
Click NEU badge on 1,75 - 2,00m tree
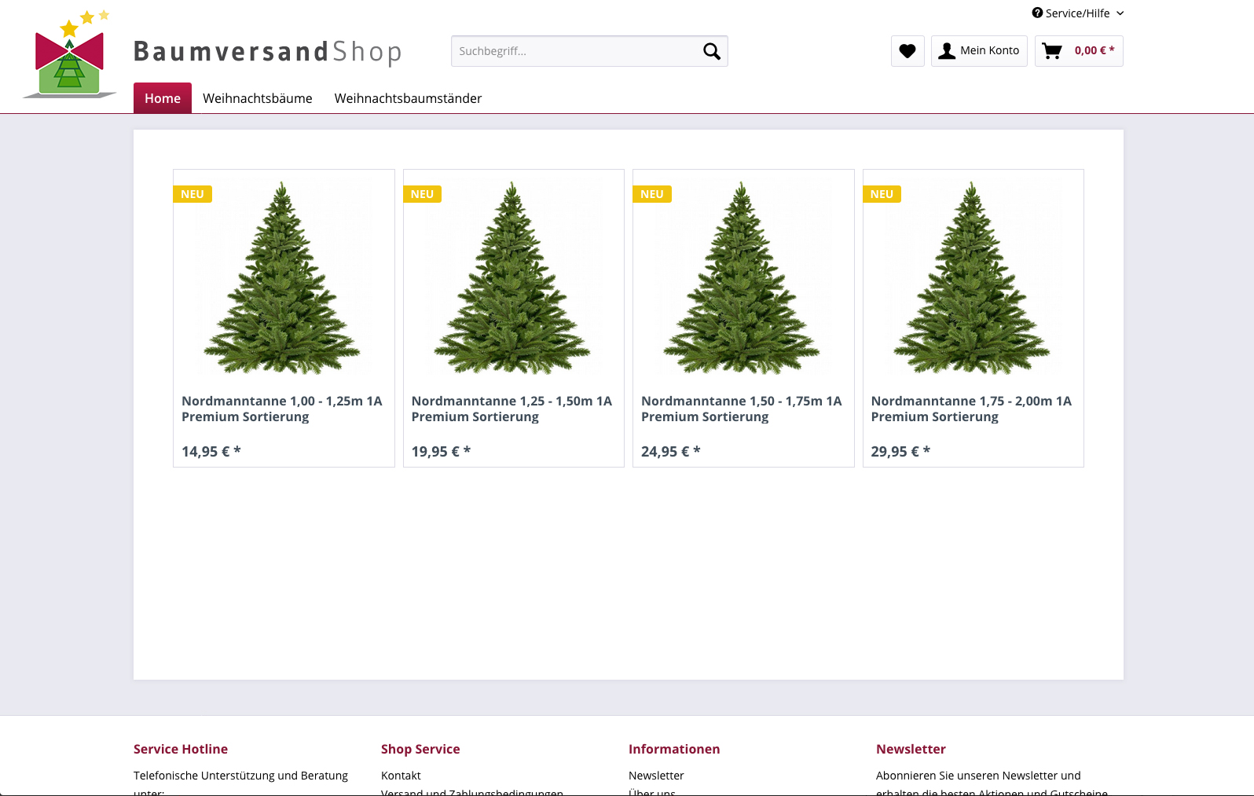click(882, 194)
